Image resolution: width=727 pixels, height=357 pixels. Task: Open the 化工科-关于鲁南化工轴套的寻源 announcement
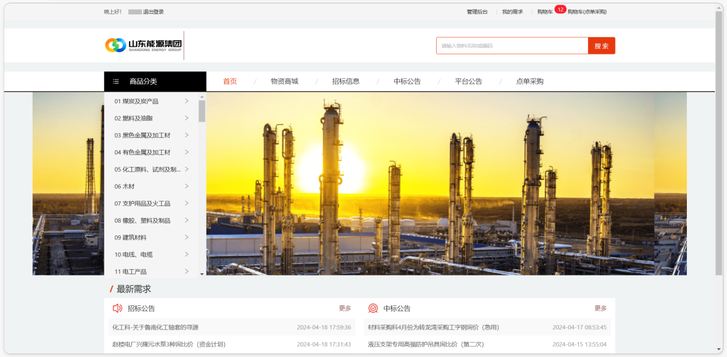155,327
